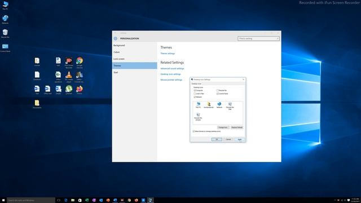The height and width of the screenshot is (203, 361).
Task: Open the Store from the taskbar
Action: (x=80, y=200)
